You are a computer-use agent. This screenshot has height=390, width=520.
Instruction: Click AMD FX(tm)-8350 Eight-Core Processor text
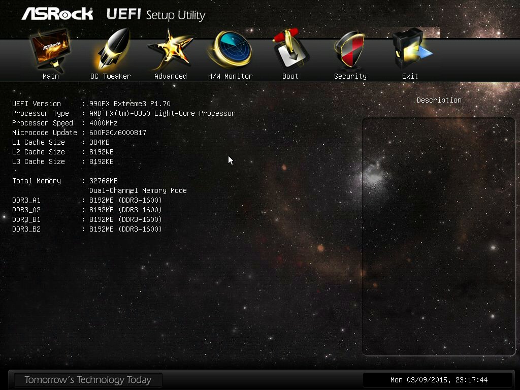[x=162, y=113]
